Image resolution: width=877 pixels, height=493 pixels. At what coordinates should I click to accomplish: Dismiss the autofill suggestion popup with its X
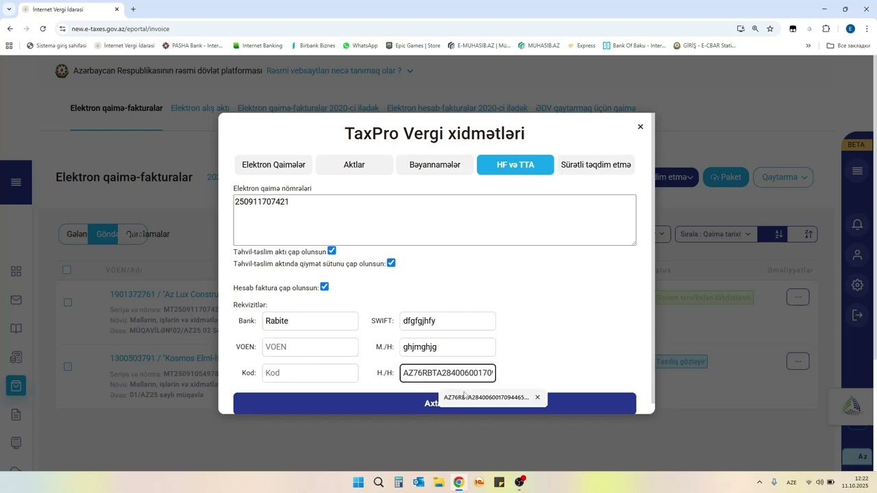point(537,397)
